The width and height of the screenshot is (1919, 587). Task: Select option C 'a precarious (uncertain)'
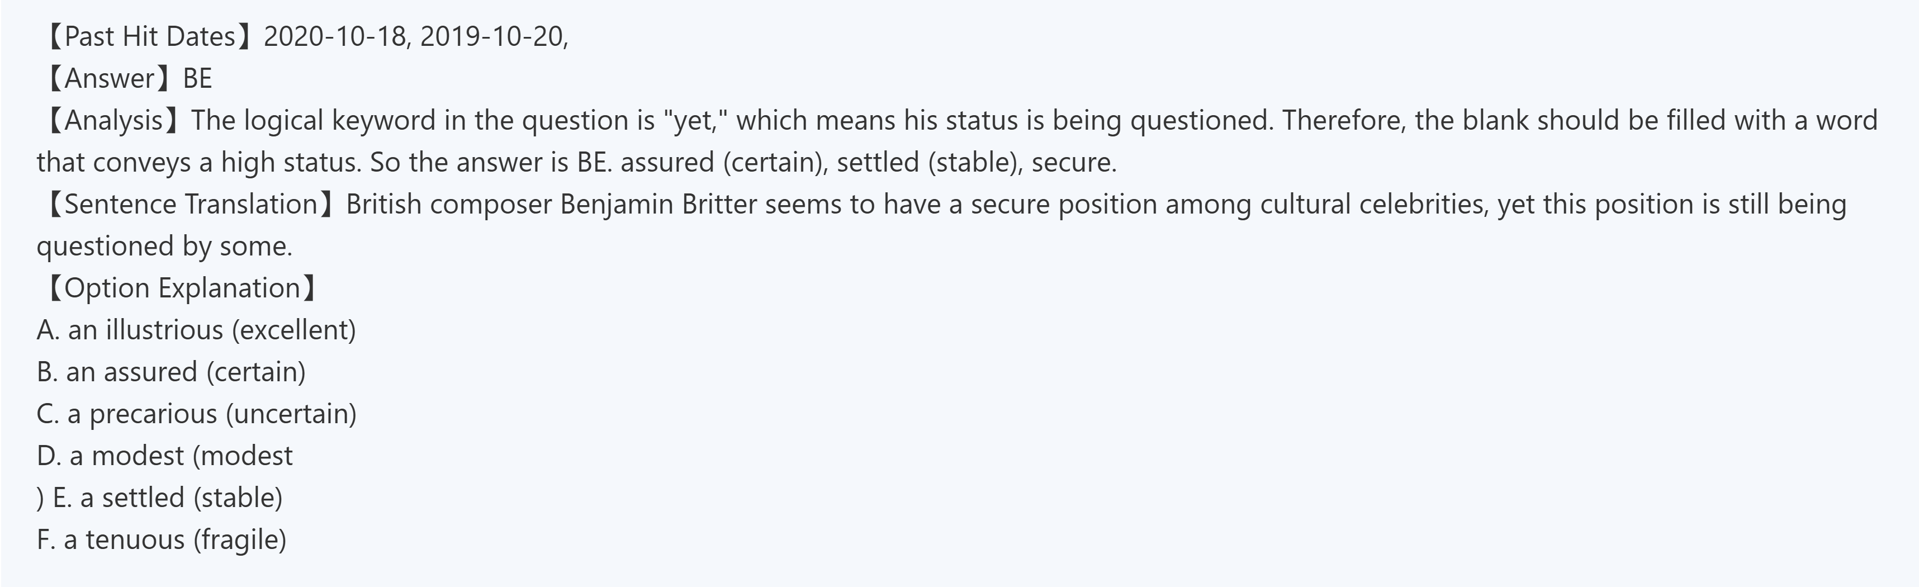pyautogui.click(x=197, y=414)
